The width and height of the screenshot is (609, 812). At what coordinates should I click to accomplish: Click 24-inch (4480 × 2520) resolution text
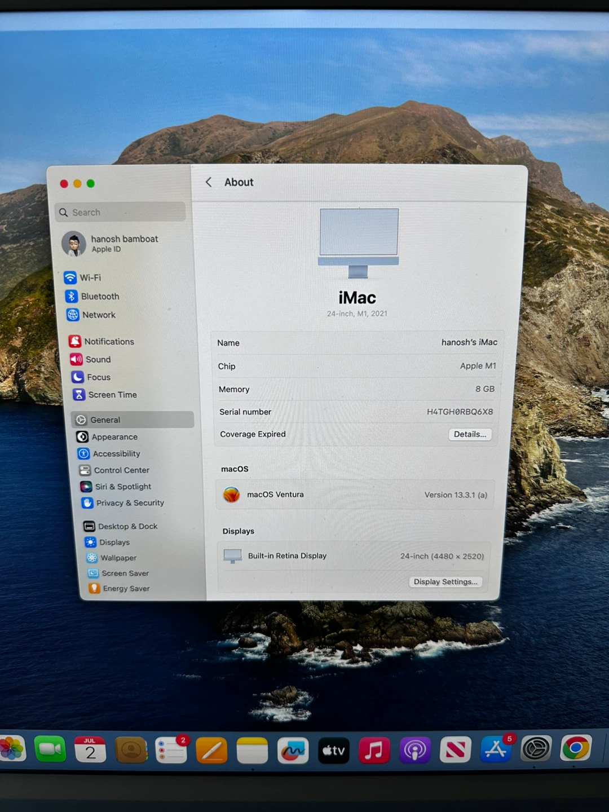(x=442, y=556)
